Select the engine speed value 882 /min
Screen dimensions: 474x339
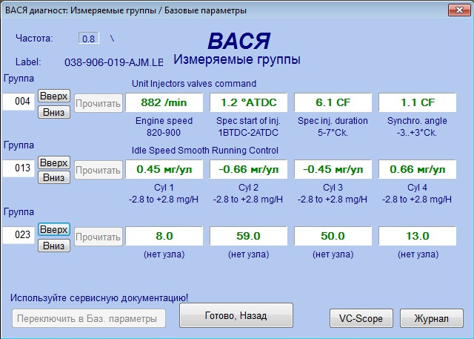point(164,102)
